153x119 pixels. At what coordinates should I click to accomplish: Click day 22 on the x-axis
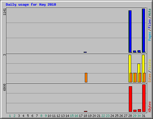103,116
